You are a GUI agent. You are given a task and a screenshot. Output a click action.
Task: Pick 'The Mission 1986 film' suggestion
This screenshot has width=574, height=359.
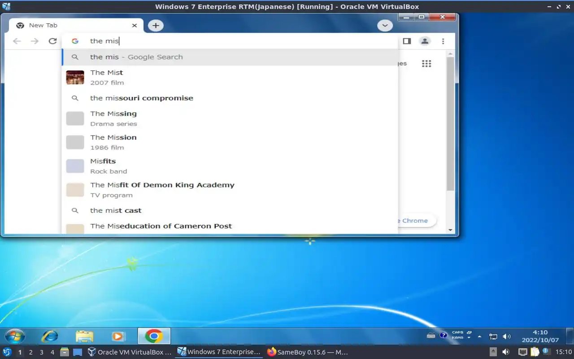point(230,142)
